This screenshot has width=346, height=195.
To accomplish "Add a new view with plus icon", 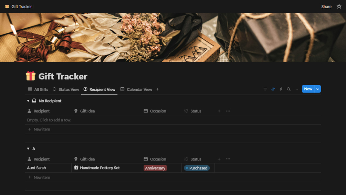I will click(158, 89).
